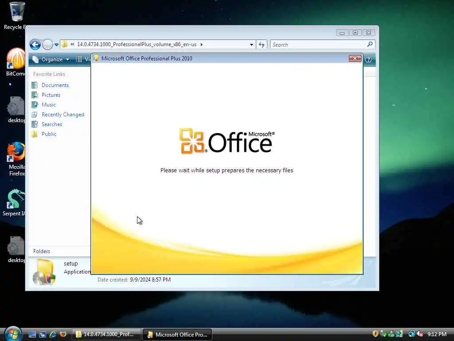This screenshot has width=454, height=341.
Task: Select the Serpent desktop shortcut
Action: 15,202
